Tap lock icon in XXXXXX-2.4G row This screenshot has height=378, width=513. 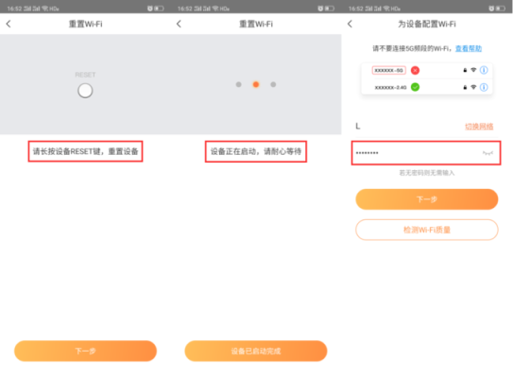tap(465, 87)
